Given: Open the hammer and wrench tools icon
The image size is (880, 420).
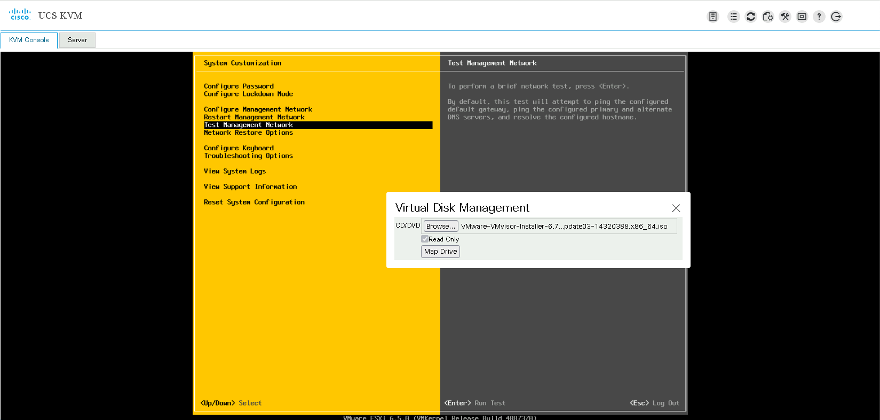Looking at the screenshot, I should (785, 17).
